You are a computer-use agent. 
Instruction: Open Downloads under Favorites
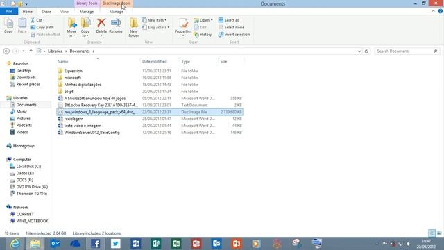26,77
